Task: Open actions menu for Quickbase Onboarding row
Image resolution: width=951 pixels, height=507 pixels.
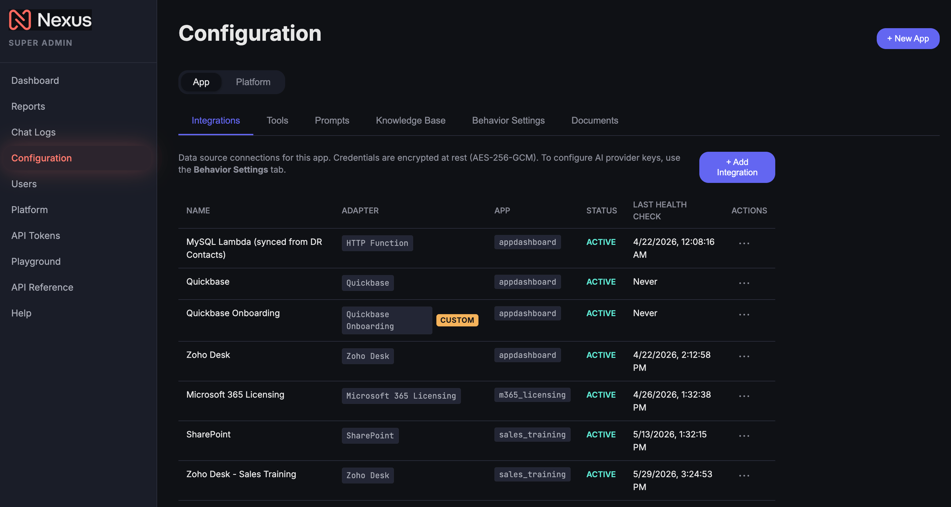Action: click(744, 314)
